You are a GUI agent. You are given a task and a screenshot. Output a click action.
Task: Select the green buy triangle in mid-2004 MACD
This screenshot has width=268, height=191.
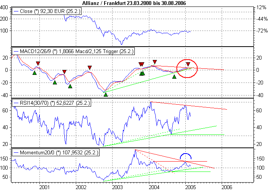point(174,77)
